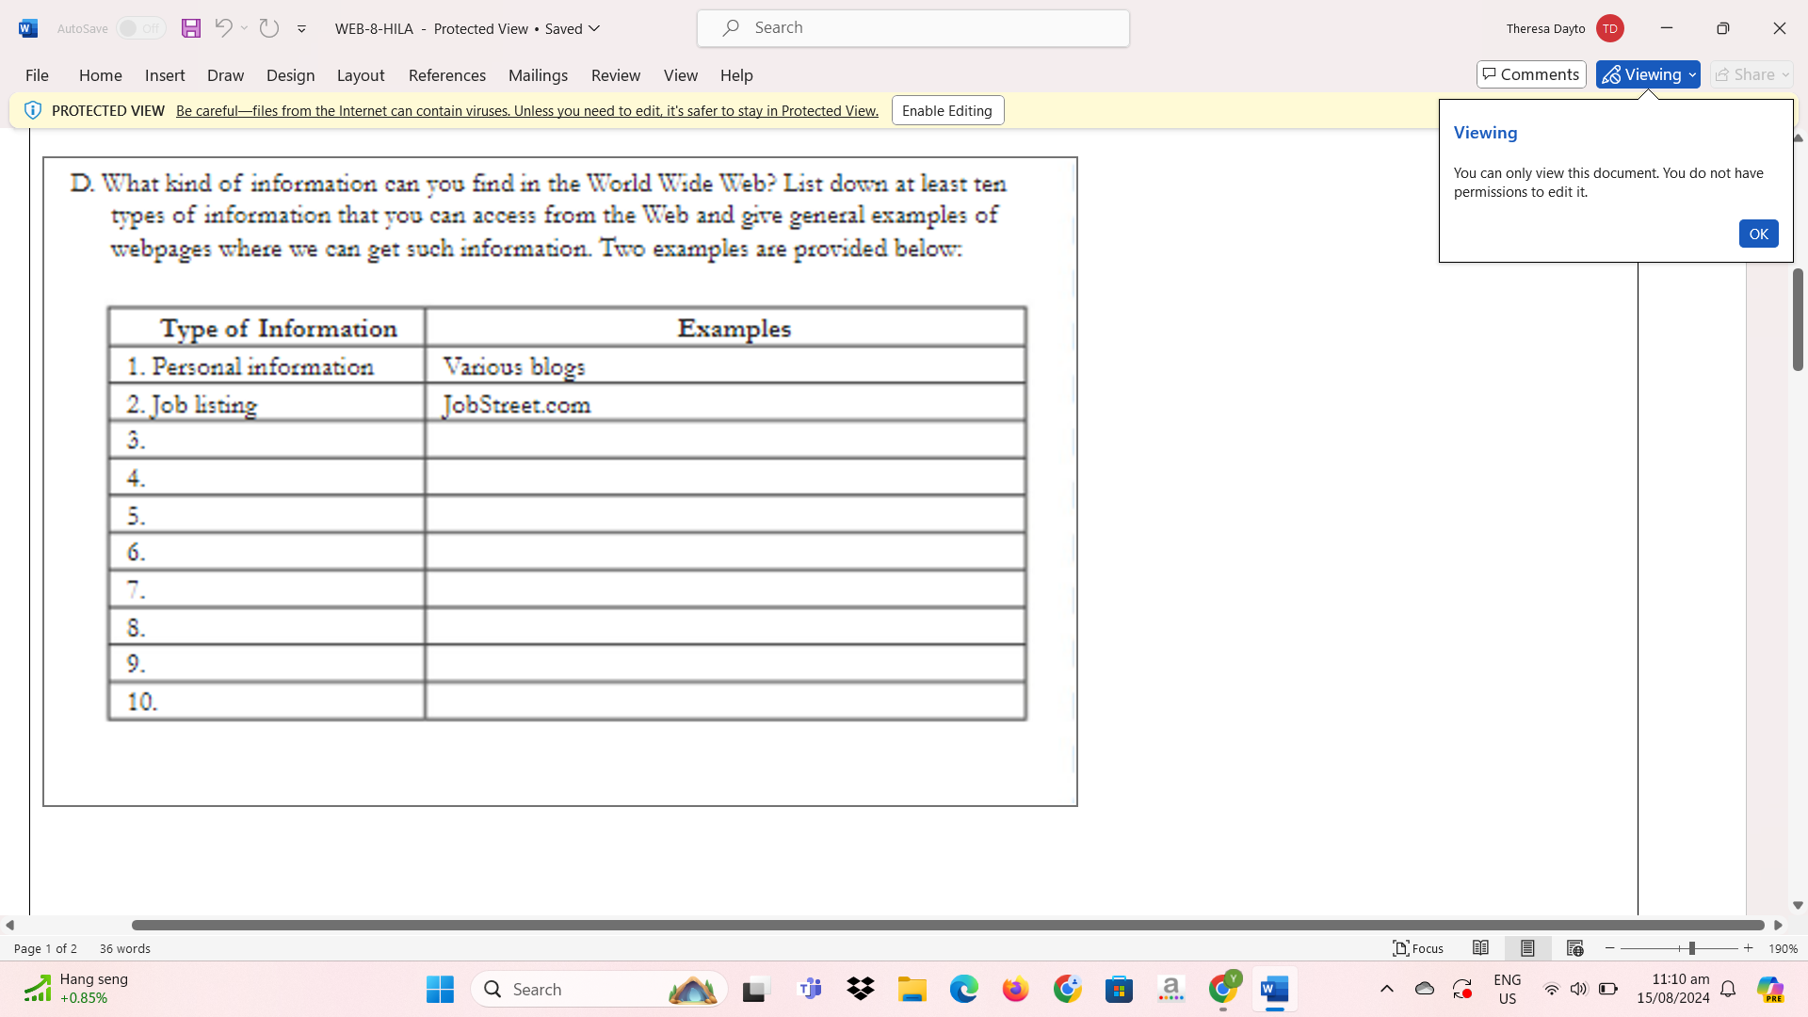Viewport: 1808px width, 1017px height.
Task: Open the References menu tab
Action: pos(445,74)
